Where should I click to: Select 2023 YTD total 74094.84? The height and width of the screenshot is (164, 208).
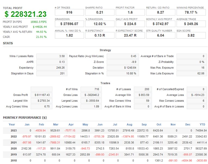(x=201, y=130)
